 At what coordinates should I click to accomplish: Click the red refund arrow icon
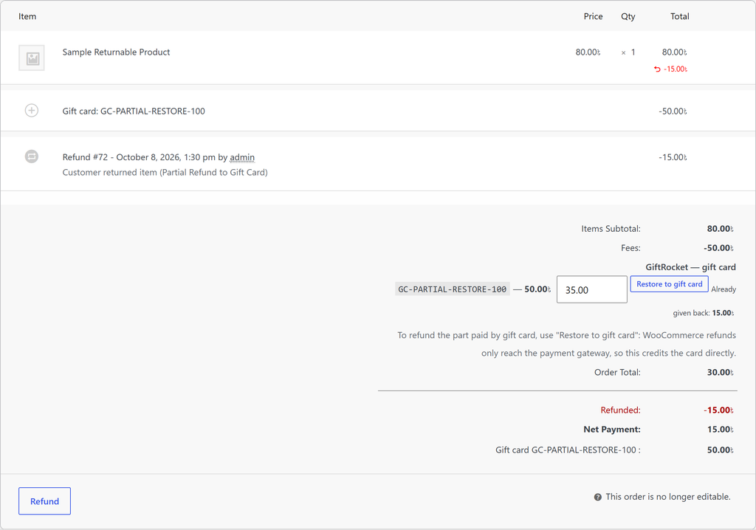657,69
